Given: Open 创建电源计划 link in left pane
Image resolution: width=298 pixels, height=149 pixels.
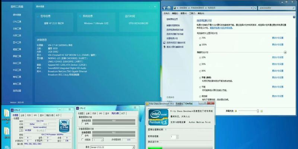Looking at the screenshot, I should [172, 38].
